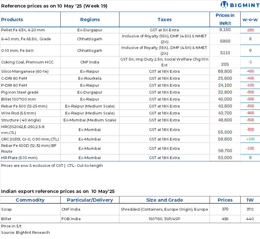Select the Commodity header in export table
Image resolution: width=260 pixels, height=239 pixels.
pos(30,200)
